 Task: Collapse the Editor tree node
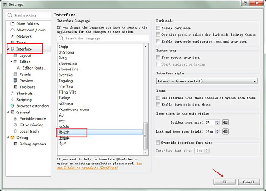click(11, 62)
